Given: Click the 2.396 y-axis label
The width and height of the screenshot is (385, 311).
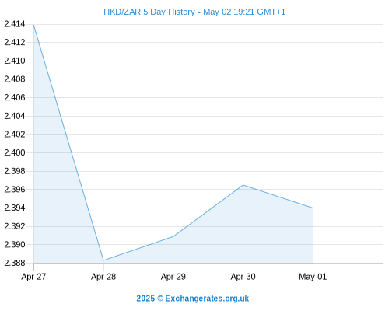Looking at the screenshot, I should point(15,189).
